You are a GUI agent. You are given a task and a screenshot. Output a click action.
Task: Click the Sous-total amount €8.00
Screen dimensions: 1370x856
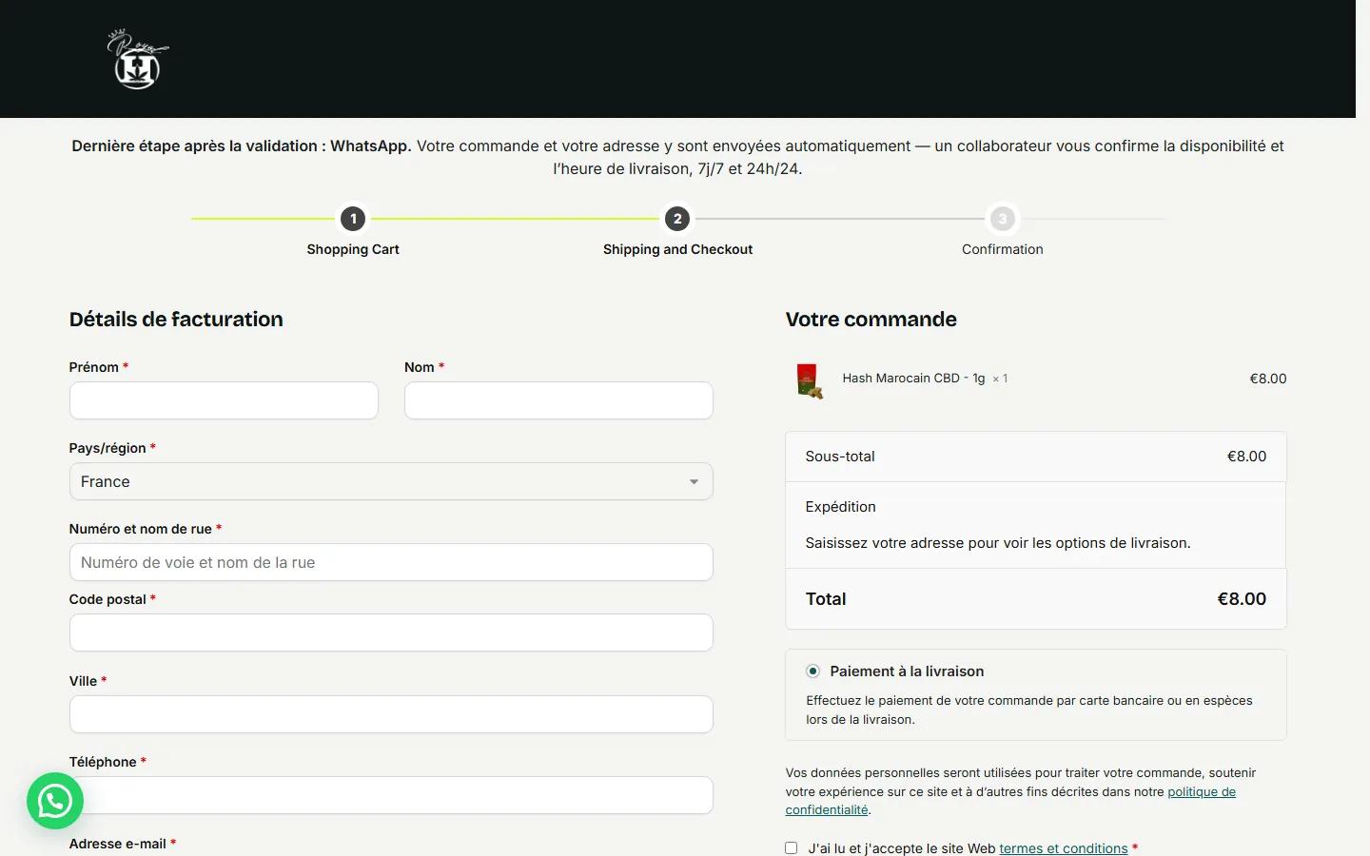(x=1246, y=457)
